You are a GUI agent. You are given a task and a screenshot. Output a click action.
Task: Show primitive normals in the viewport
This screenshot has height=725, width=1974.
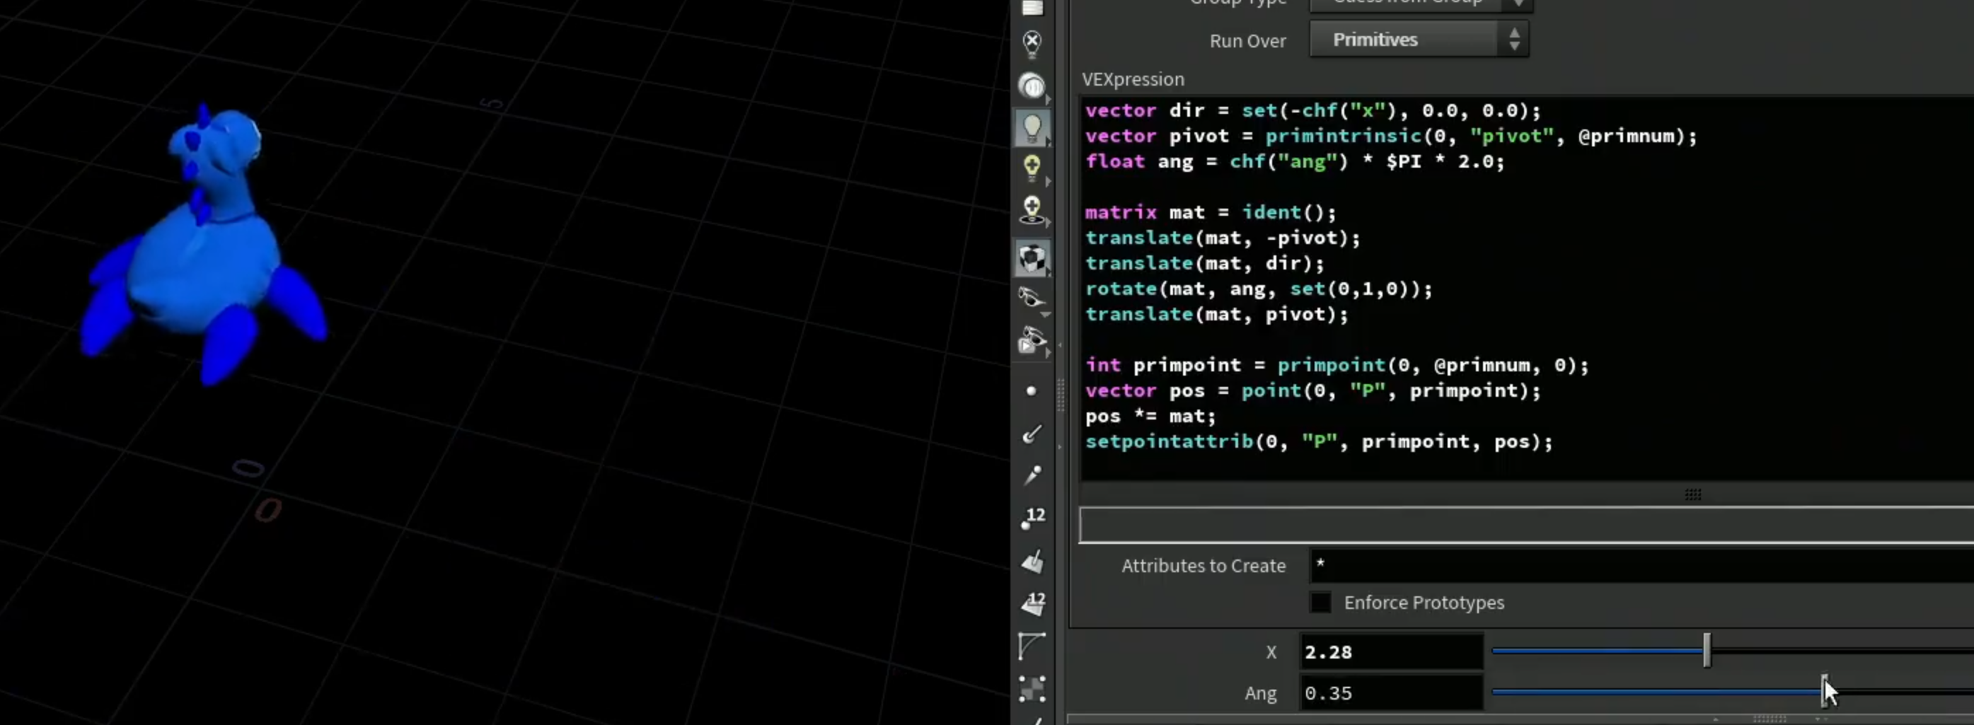pos(1032,562)
